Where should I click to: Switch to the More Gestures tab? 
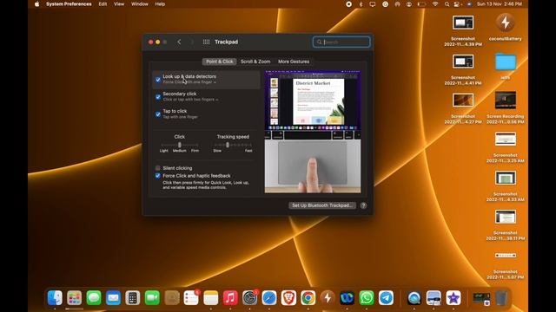tap(294, 62)
